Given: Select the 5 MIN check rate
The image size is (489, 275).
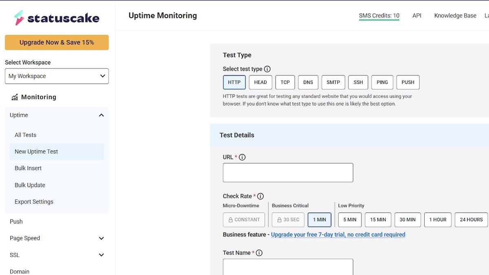Looking at the screenshot, I should 350,220.
